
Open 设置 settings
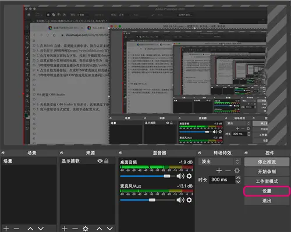pos(267,191)
